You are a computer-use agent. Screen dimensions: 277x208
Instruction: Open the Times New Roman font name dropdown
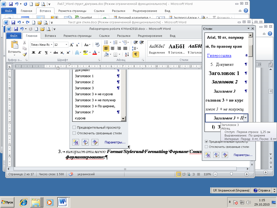tap(51, 45)
